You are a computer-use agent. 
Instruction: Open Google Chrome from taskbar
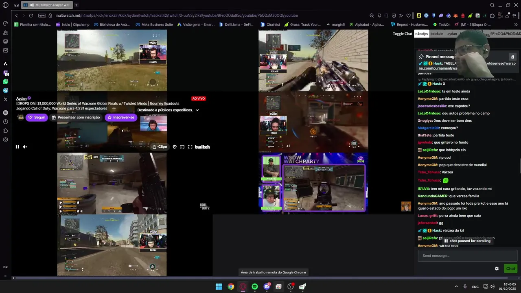pyautogui.click(x=231, y=286)
